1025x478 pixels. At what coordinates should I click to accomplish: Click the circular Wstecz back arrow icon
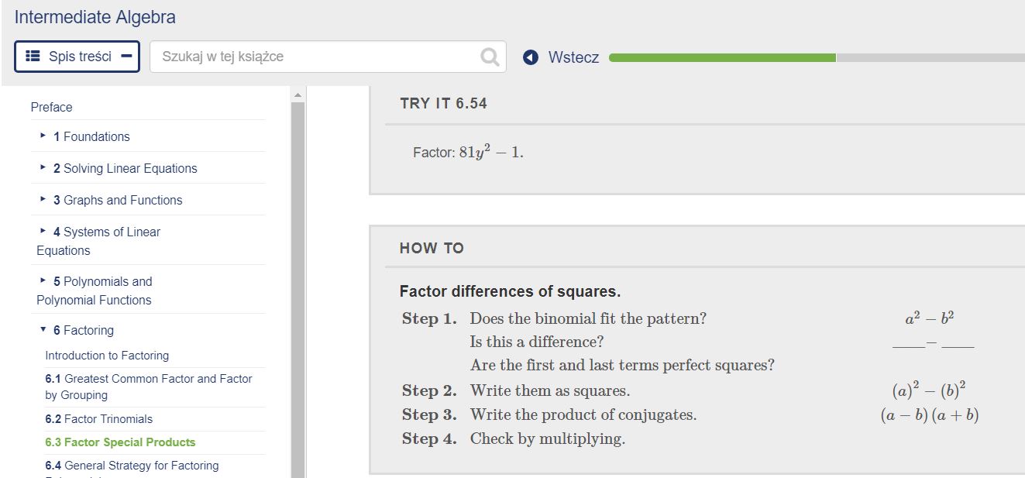528,56
